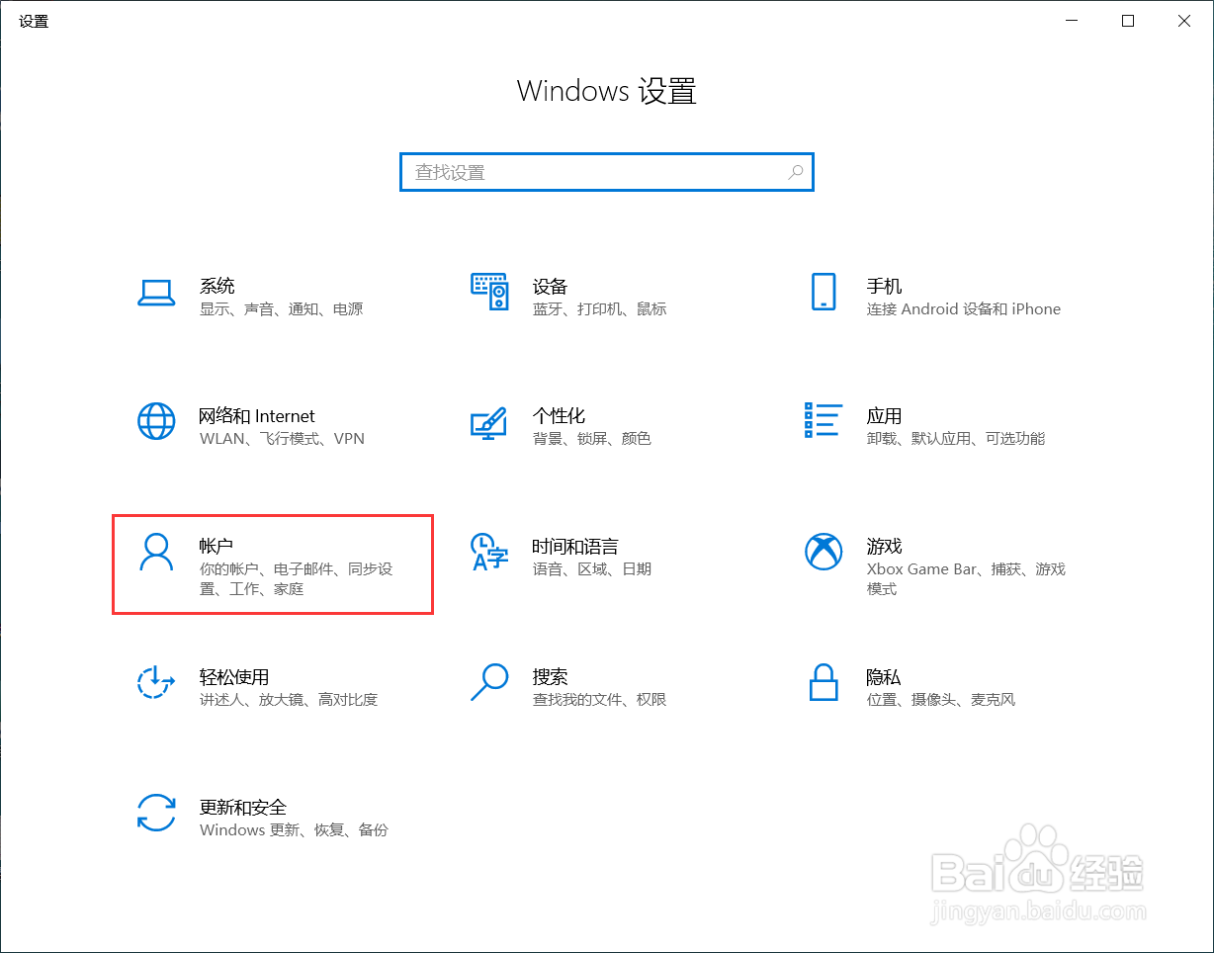Minimize the 设置 window
1214x953 pixels.
pos(1072,21)
